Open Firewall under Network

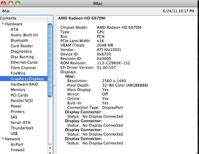18,150
